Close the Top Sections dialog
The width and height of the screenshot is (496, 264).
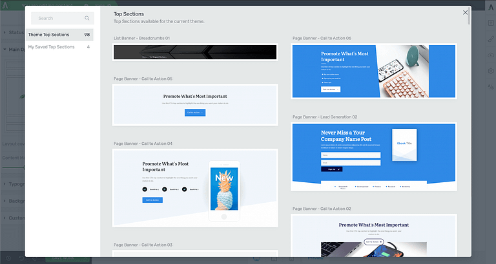465,12
